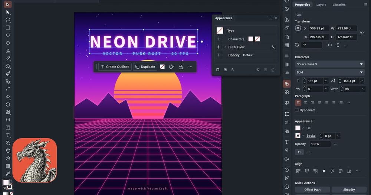Select the Polygon hexagon tool
371x195 pixels.
(8, 43)
